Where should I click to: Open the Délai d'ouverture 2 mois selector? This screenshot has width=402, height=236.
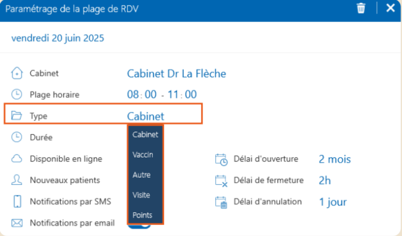(x=334, y=160)
